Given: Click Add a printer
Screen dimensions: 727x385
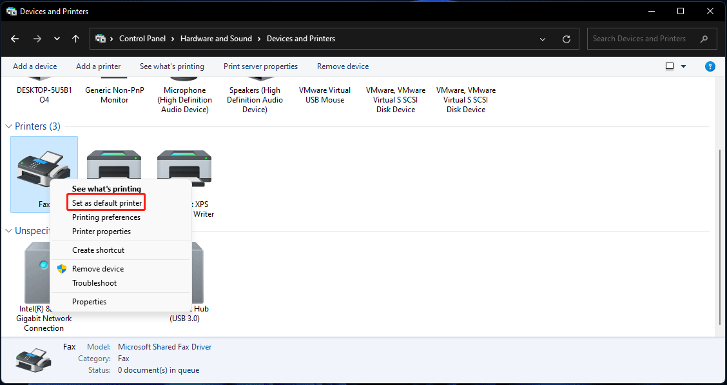Looking at the screenshot, I should pos(98,66).
